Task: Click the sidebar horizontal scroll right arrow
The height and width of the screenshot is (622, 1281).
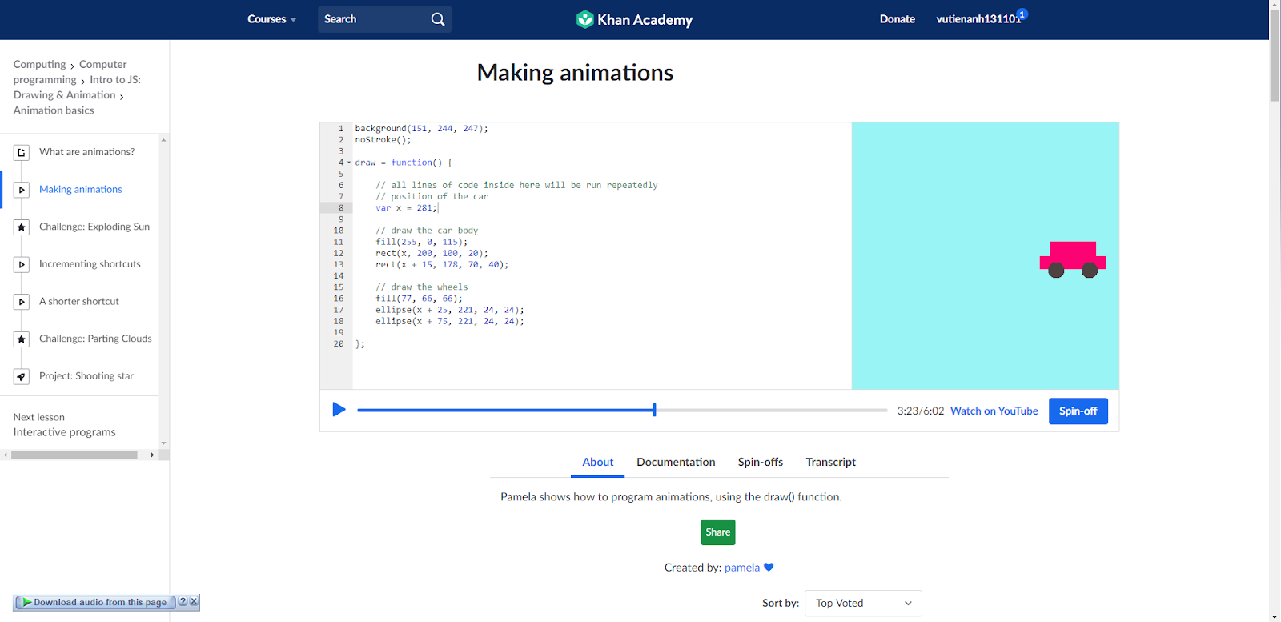Action: [x=152, y=455]
